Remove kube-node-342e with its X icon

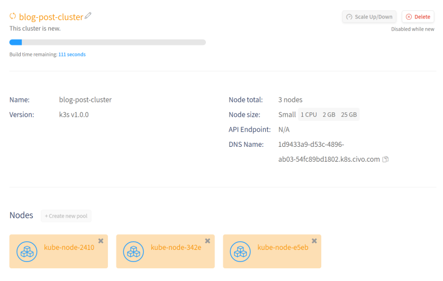(208, 241)
